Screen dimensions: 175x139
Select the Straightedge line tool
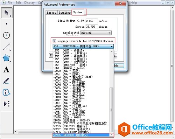coord(7,47)
